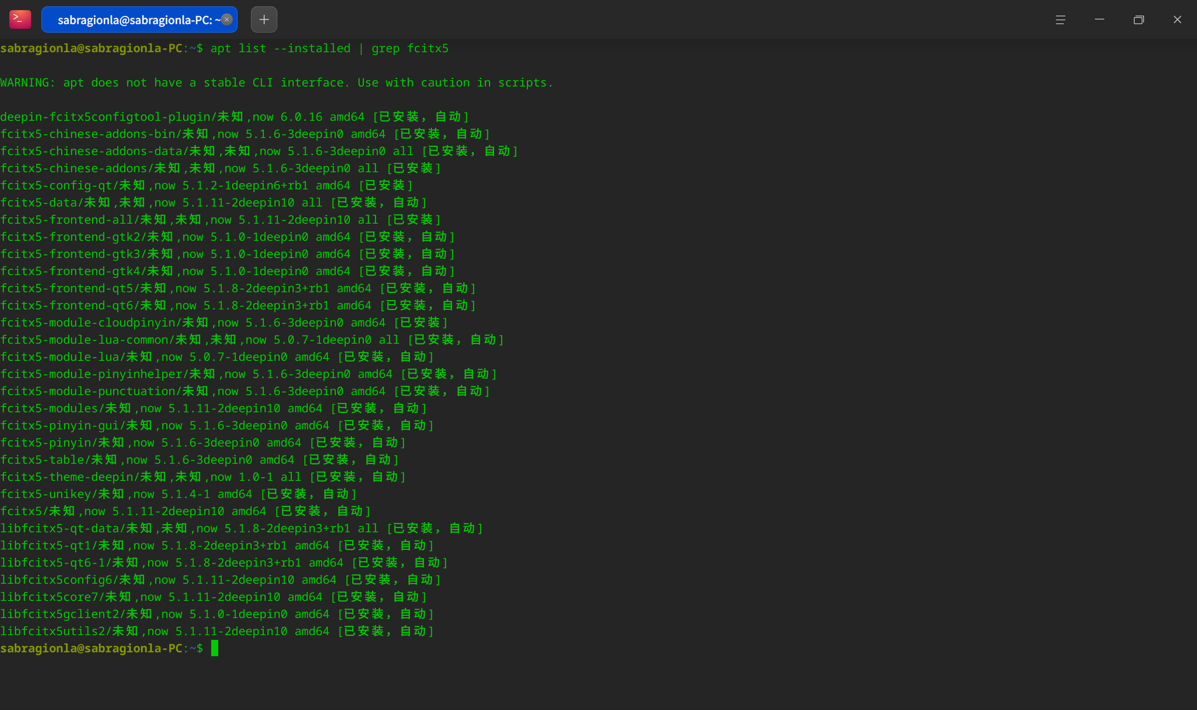
Task: Click the fcitx5-frontend-all line
Action: 221,220
